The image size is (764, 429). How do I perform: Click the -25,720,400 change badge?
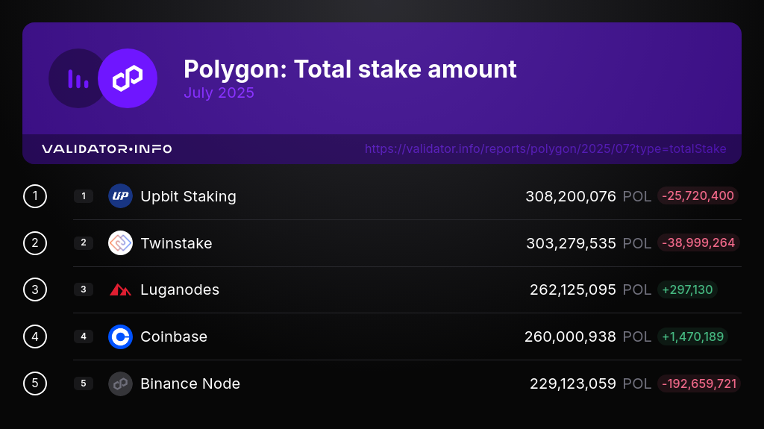tap(698, 195)
